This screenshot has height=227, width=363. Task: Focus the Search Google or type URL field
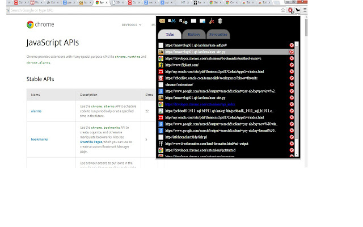145,10
